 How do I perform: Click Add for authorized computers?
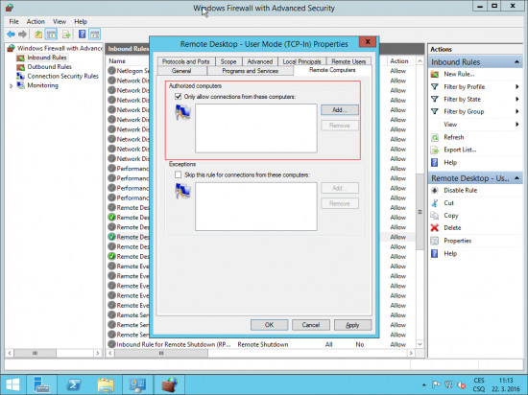point(340,110)
